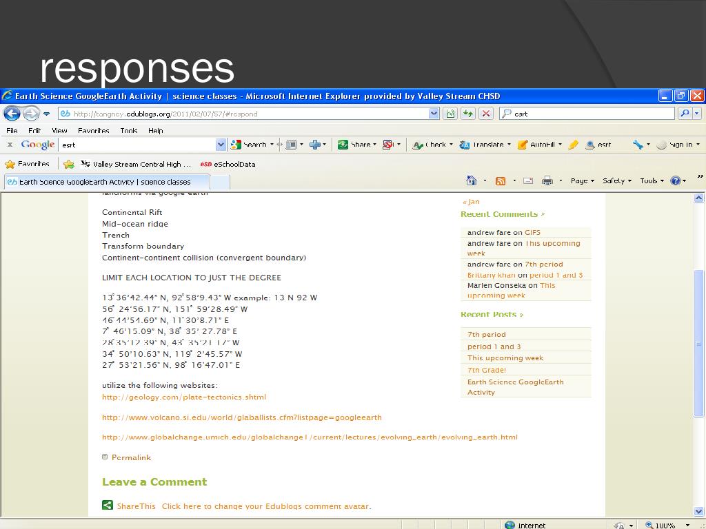
Task: Open the Help menu
Action: coord(156,130)
